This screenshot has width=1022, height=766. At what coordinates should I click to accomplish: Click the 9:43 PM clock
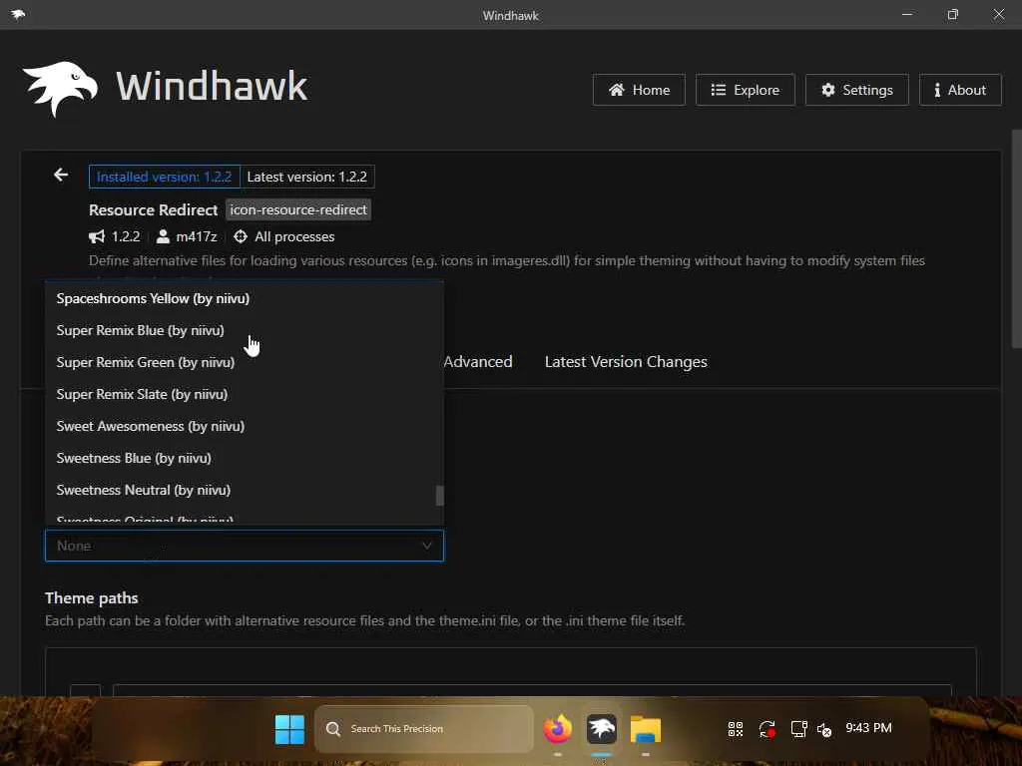(869, 727)
